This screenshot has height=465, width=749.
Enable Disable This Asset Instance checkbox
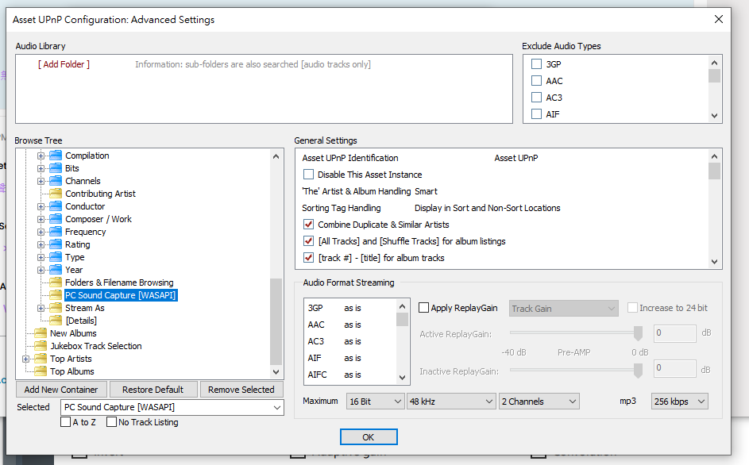point(309,175)
